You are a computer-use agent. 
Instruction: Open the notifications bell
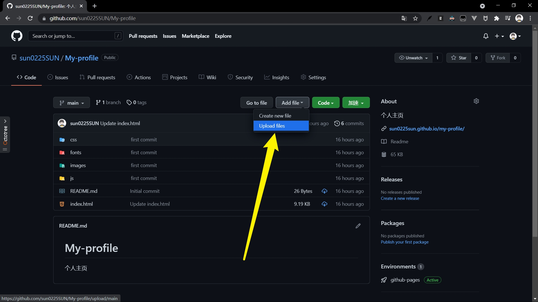pyautogui.click(x=486, y=36)
